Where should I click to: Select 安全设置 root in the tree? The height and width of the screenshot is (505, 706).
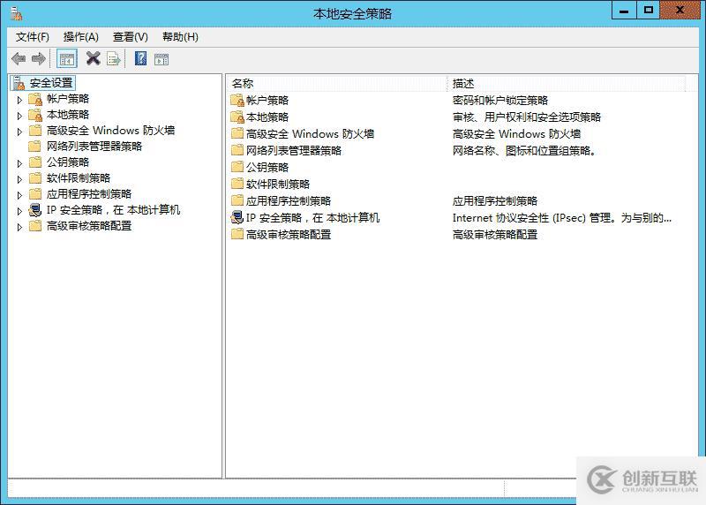click(x=51, y=83)
